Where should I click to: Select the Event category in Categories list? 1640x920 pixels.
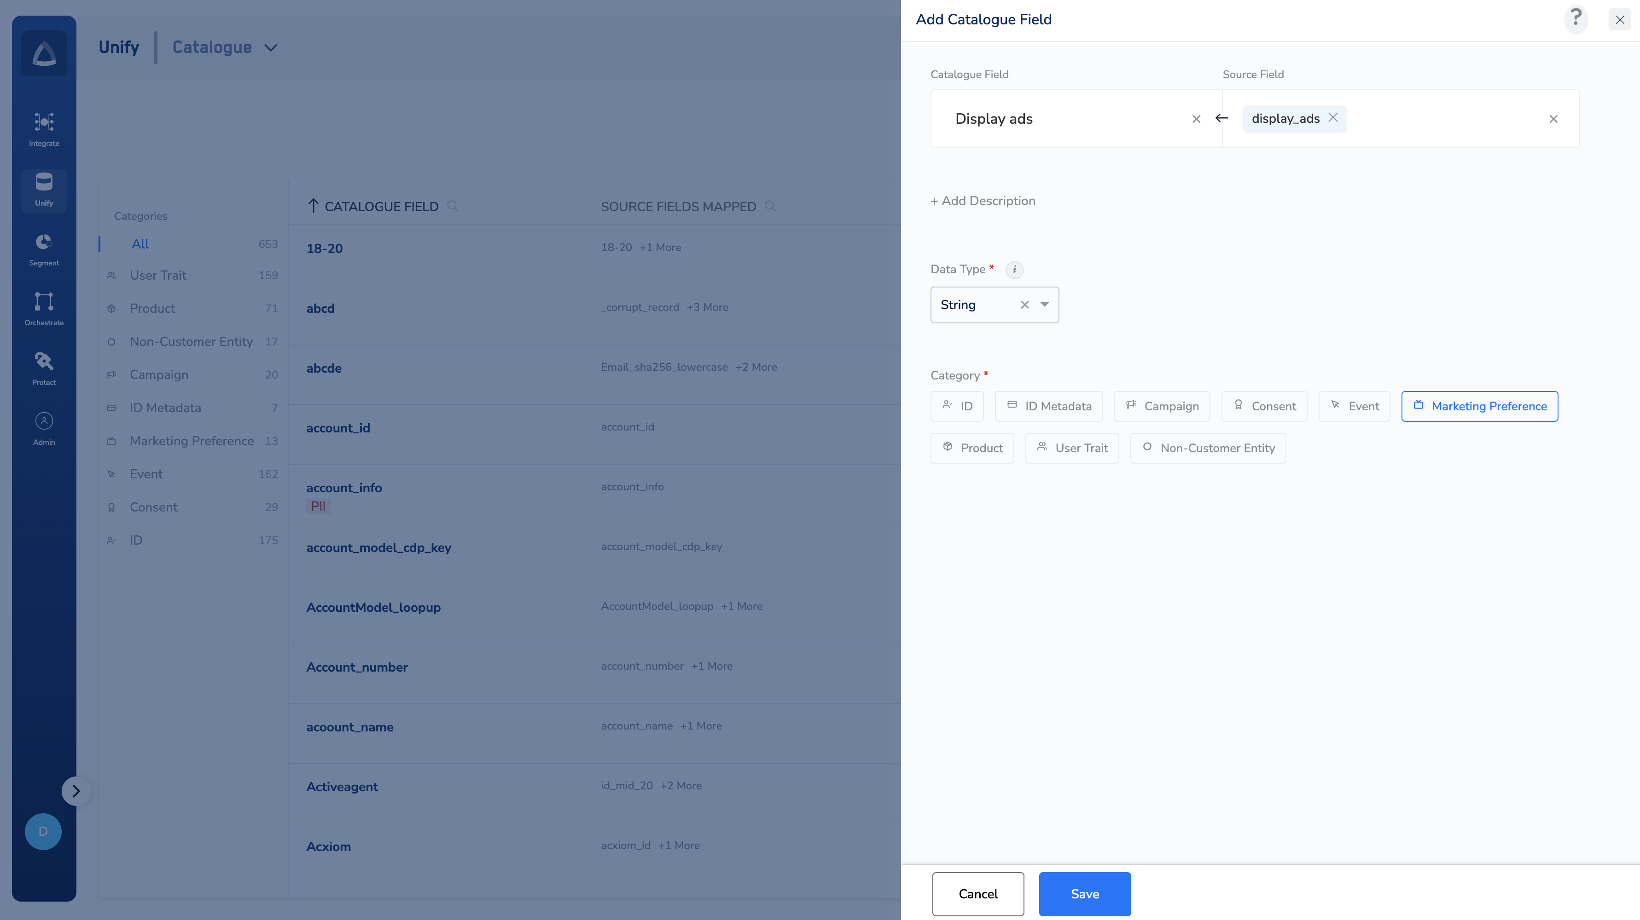(x=146, y=474)
